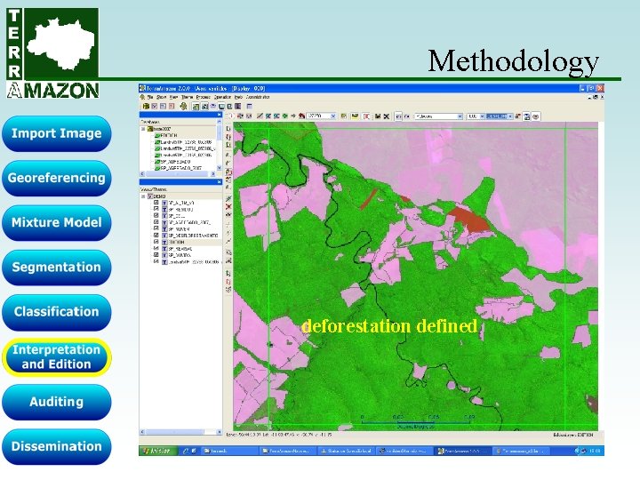The height and width of the screenshot is (480, 640).
Task: Select the green pen tool in vertical toolbar
Action: 228,198
